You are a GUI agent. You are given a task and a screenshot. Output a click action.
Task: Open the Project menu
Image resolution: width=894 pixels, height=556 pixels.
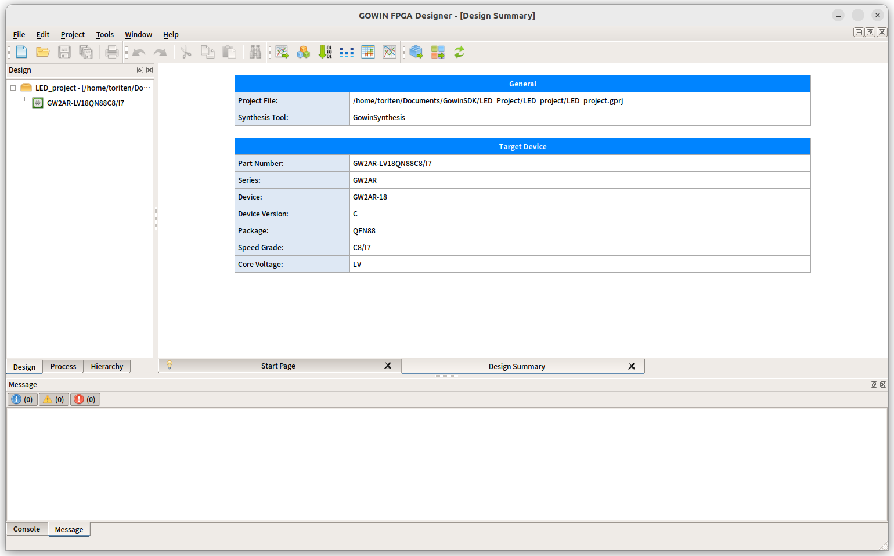click(73, 35)
